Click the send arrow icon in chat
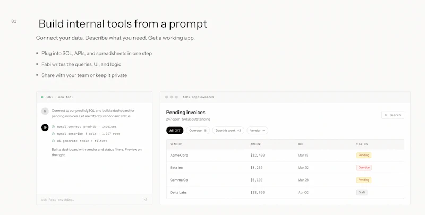This screenshot has width=425, height=215. coord(146,200)
